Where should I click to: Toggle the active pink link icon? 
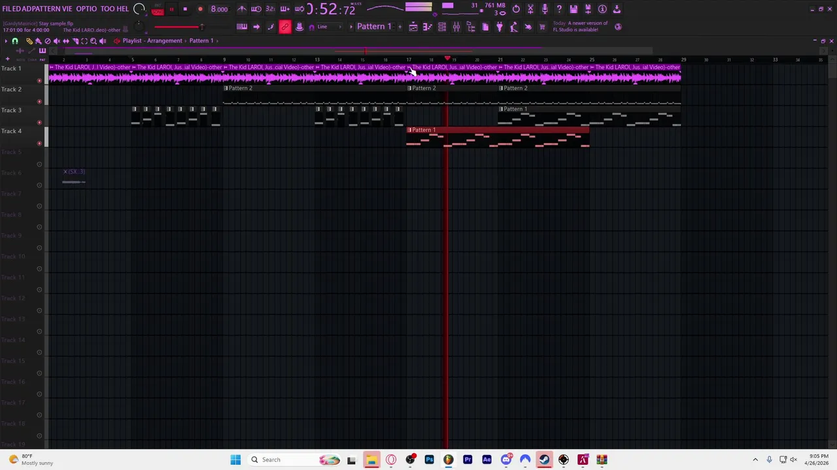(285, 27)
